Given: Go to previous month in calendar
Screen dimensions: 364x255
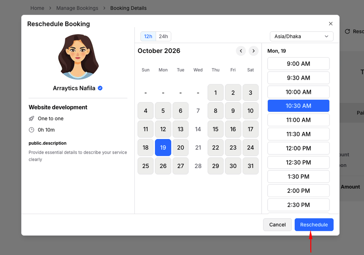Looking at the screenshot, I should (x=241, y=51).
